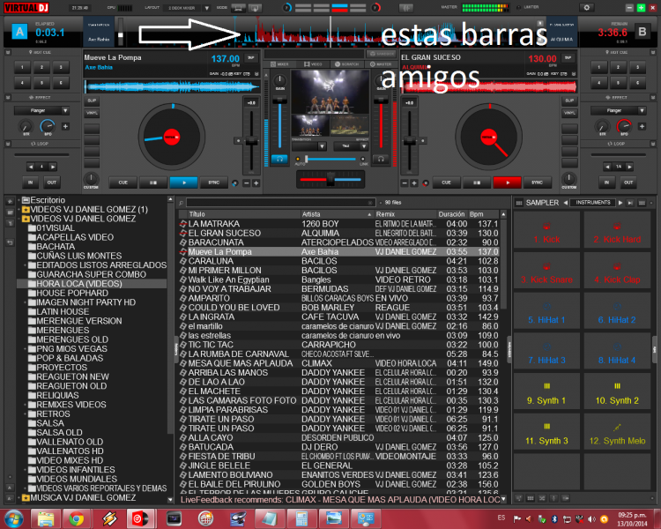The height and width of the screenshot is (529, 661).
Task: Open Windows Start menu
Action: coord(13,518)
